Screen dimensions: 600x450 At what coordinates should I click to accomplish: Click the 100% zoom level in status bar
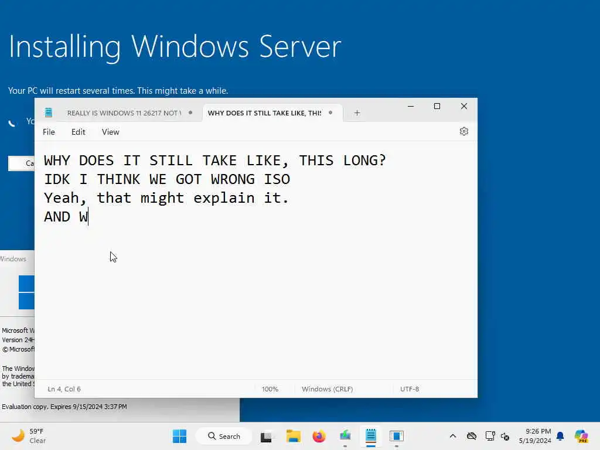[x=270, y=389]
